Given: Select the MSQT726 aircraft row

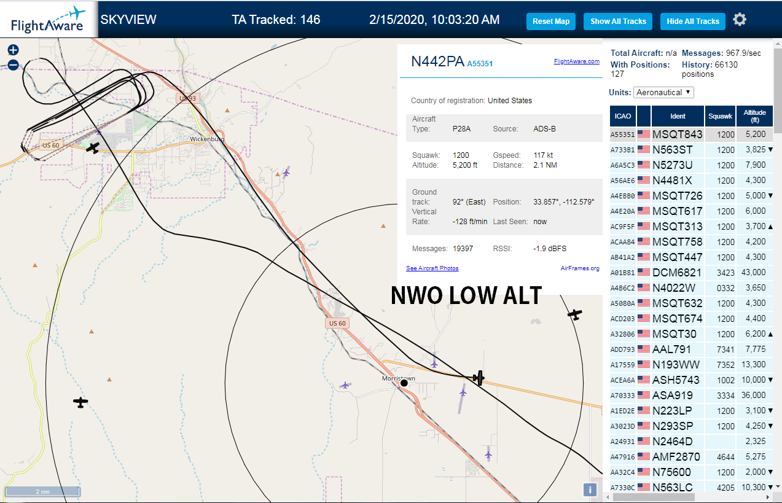Looking at the screenshot, I should (x=691, y=196).
